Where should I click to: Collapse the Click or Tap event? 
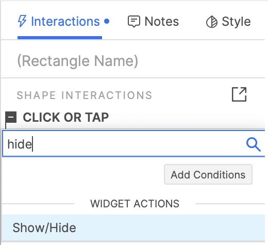tap(11, 117)
